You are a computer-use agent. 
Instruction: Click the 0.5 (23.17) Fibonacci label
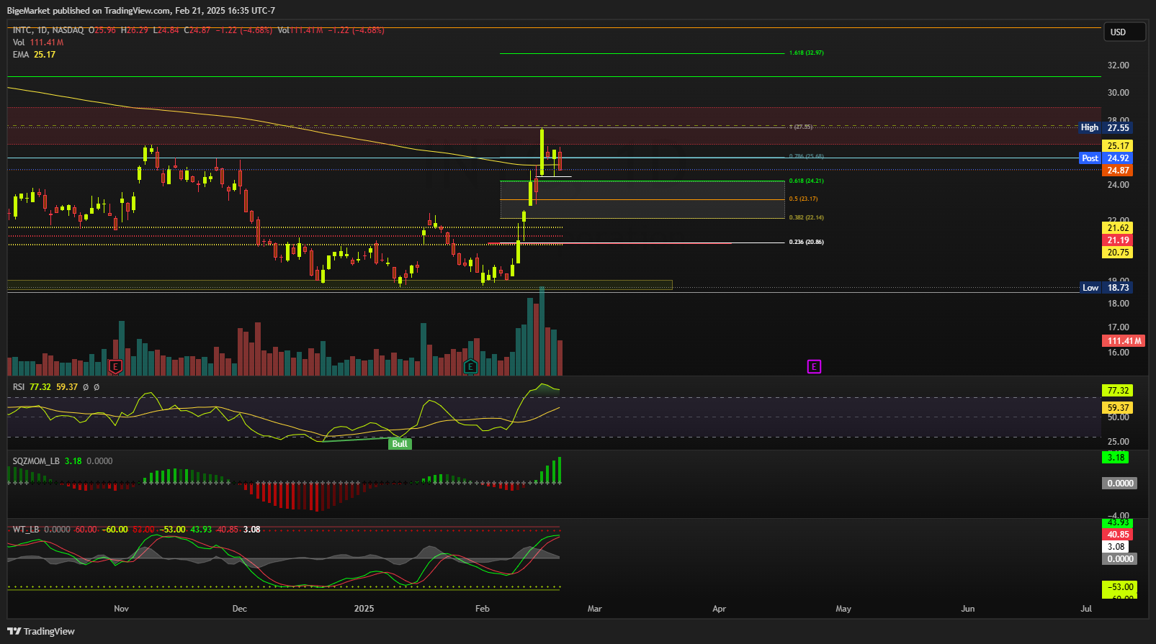pyautogui.click(x=803, y=199)
